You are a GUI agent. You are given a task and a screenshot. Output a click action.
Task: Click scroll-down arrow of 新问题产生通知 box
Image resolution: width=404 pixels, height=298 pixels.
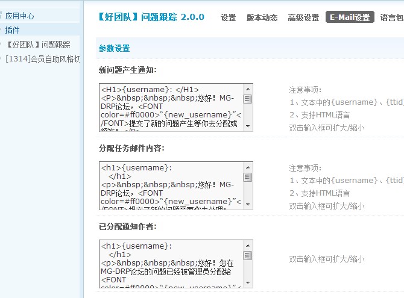point(248,126)
